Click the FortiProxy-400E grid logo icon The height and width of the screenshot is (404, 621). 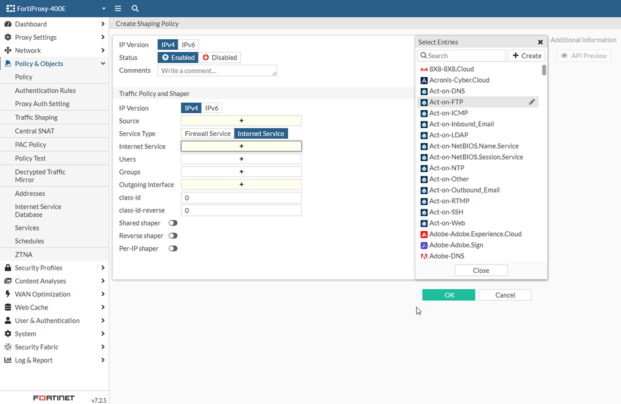coord(11,8)
